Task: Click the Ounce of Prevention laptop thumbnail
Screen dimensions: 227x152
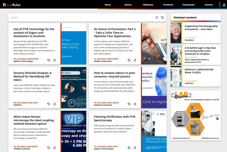Action: point(154,44)
